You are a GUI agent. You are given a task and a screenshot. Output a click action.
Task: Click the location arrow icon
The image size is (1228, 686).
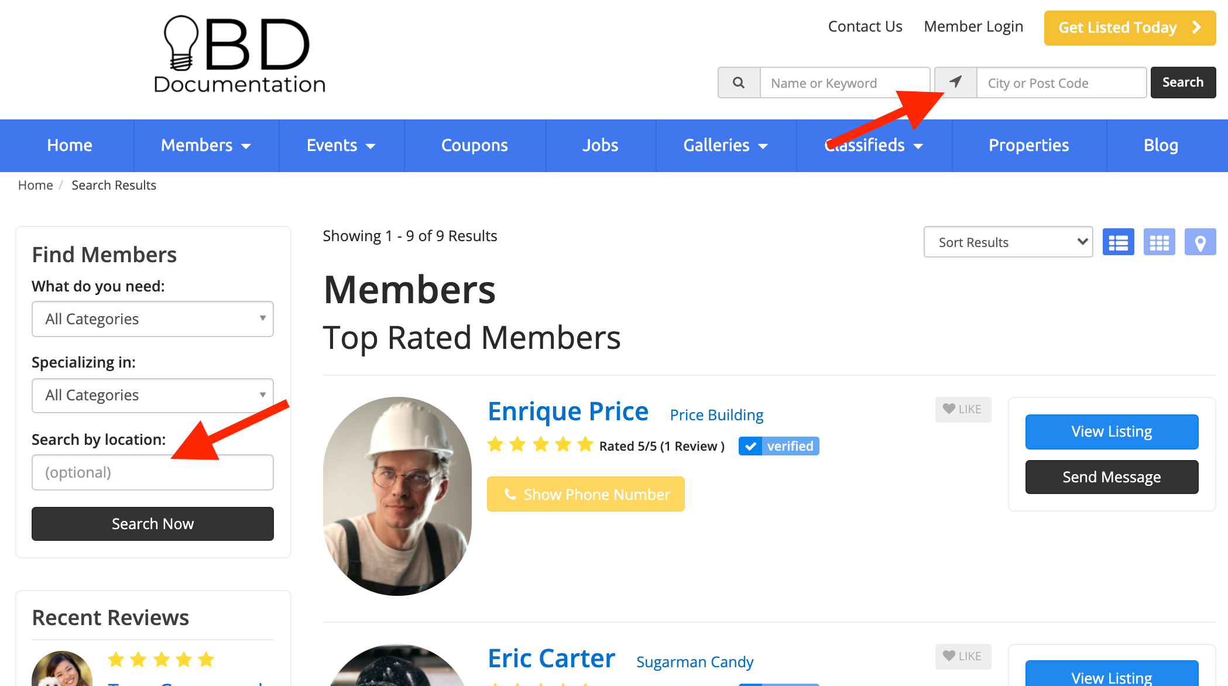955,83
